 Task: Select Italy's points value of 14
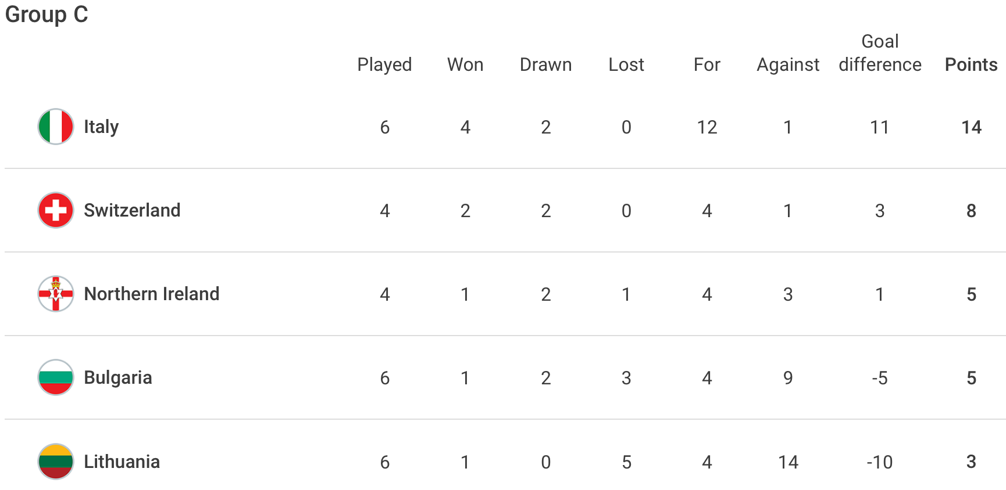pyautogui.click(x=971, y=127)
